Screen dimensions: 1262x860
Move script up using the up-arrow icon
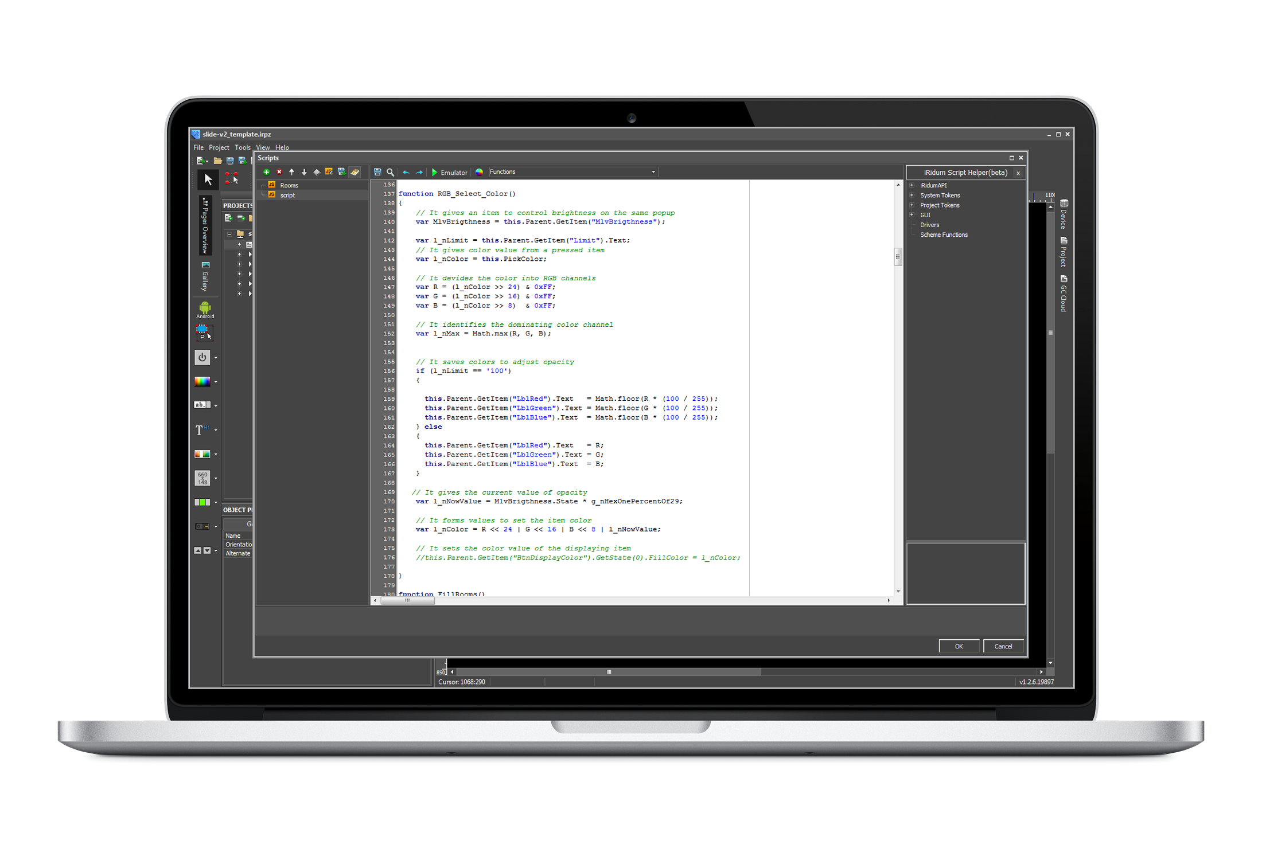[291, 172]
